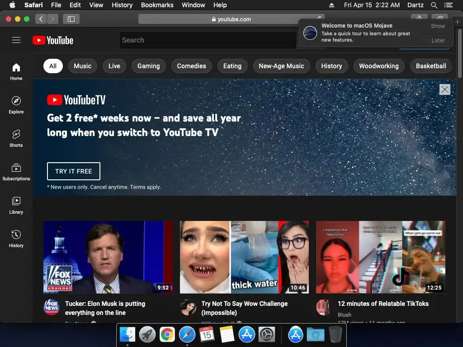Open 12 minutes of Relatable TikToks title
The height and width of the screenshot is (347, 463).
pyautogui.click(x=383, y=304)
